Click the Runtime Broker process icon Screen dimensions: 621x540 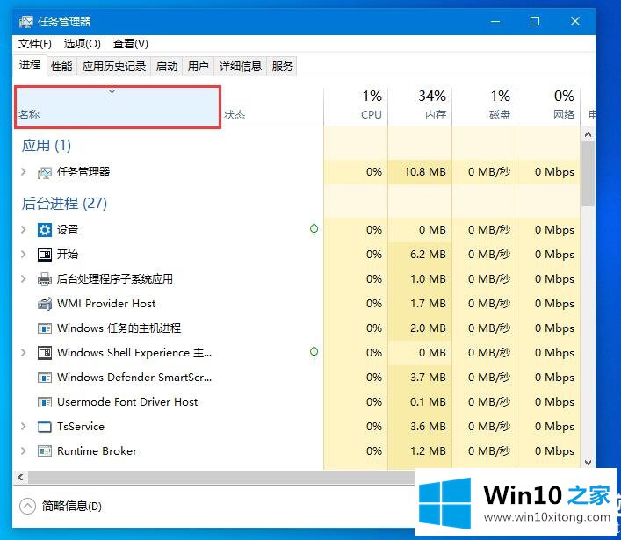[x=44, y=451]
